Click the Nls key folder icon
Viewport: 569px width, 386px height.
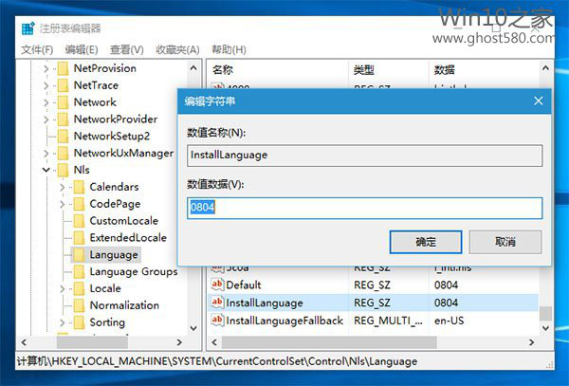[64, 170]
